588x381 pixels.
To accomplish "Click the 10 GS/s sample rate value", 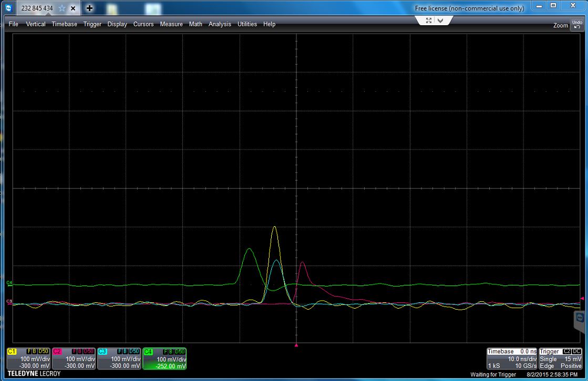I will [x=526, y=366].
